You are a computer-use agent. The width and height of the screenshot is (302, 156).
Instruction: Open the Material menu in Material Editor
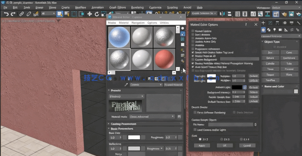click(123, 22)
